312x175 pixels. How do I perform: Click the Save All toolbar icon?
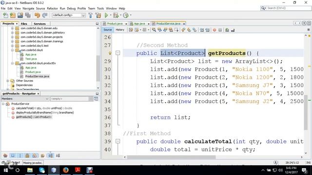click(x=28, y=15)
